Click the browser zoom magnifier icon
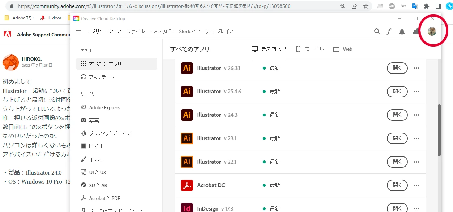The height and width of the screenshot is (212, 453). click(343, 6)
